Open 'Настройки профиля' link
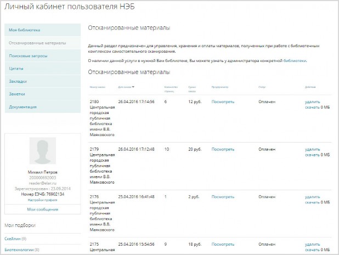The image size is (339, 255). click(x=42, y=200)
